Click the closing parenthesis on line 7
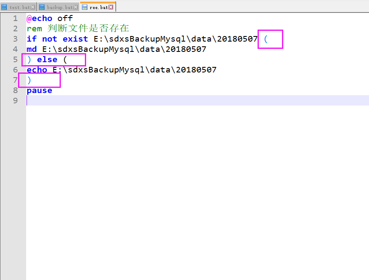 click(x=29, y=80)
